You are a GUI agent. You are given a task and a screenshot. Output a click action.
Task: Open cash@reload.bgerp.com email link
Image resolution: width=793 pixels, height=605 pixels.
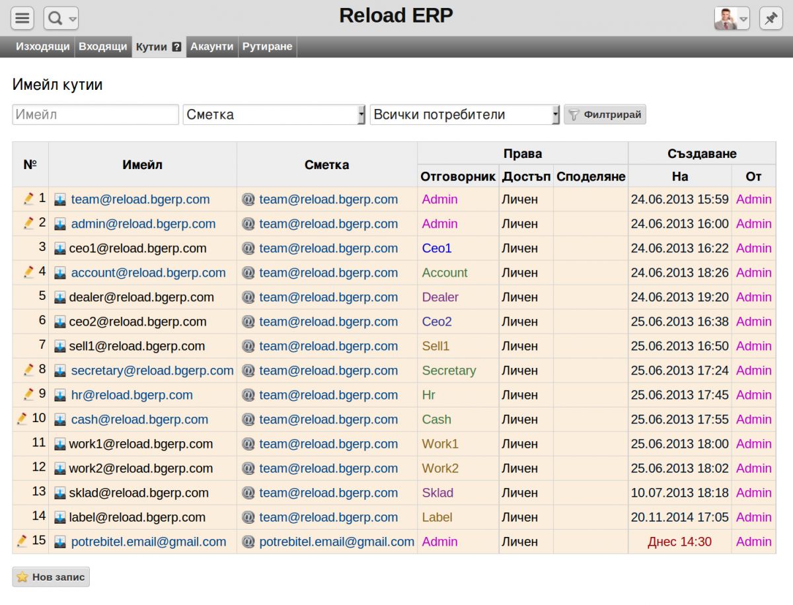pos(139,419)
